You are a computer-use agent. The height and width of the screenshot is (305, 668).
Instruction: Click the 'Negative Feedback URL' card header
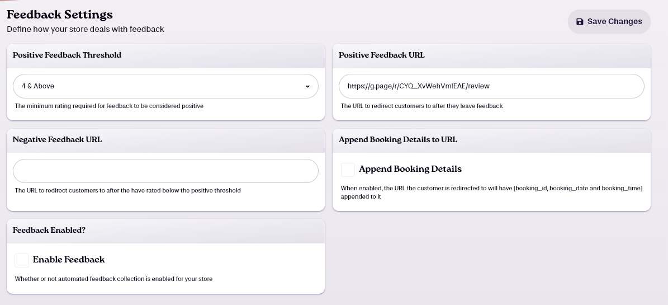pos(57,139)
